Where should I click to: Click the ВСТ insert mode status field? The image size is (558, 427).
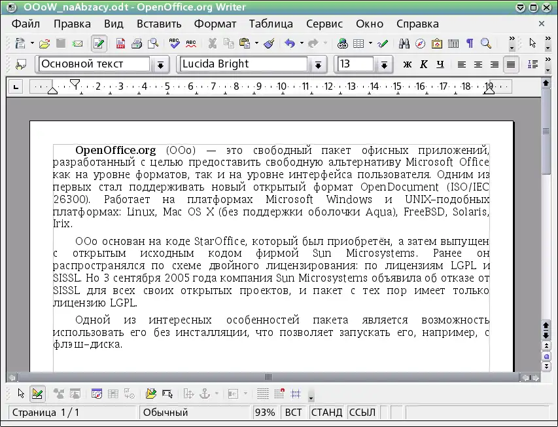click(x=293, y=413)
